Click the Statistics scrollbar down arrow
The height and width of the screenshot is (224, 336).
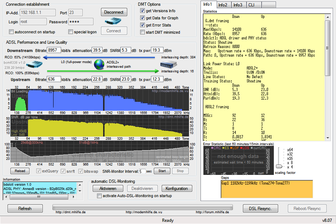328,138
